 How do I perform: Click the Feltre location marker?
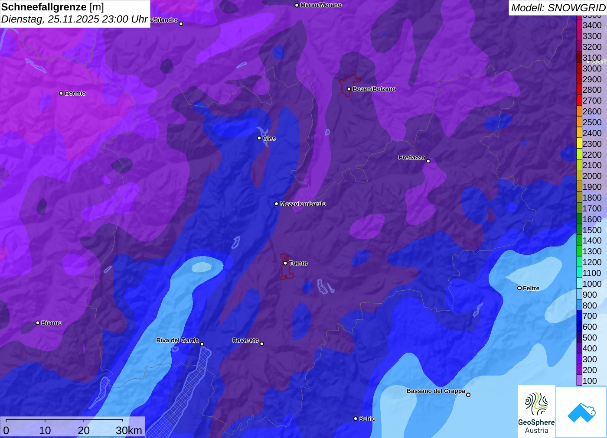519,288
